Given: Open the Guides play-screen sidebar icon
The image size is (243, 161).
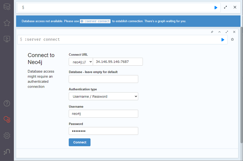Looking at the screenshot, I should (x=7, y=39).
